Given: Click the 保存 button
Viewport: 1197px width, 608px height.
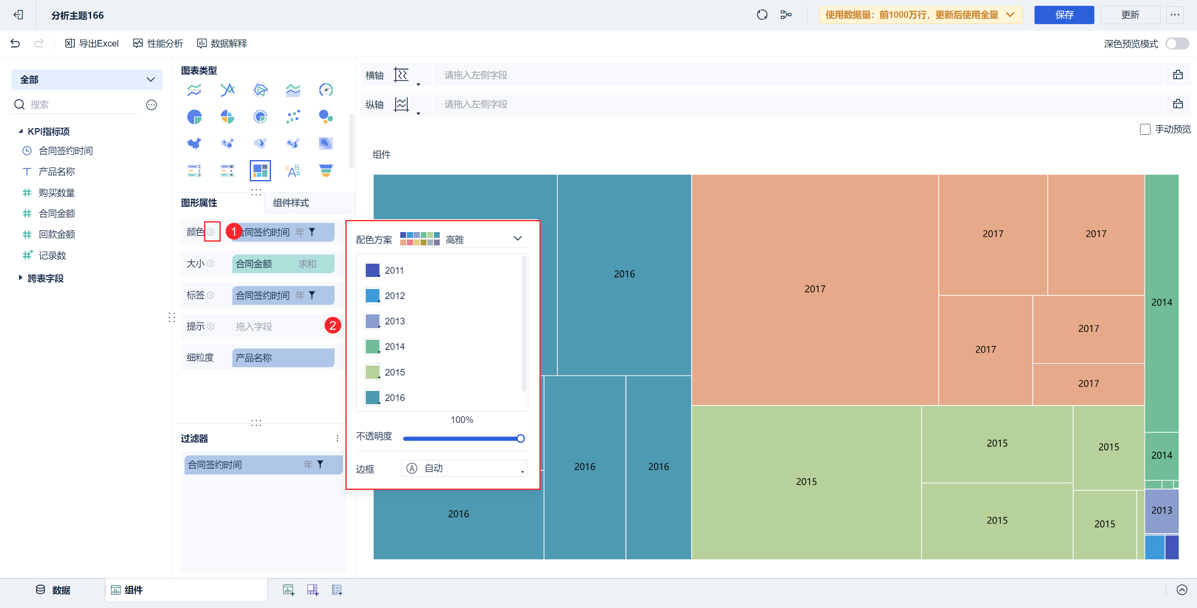Looking at the screenshot, I should pos(1063,15).
